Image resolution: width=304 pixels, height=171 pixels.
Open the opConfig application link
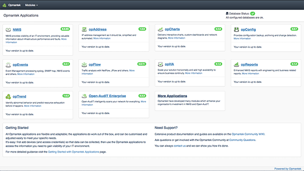click(248, 30)
